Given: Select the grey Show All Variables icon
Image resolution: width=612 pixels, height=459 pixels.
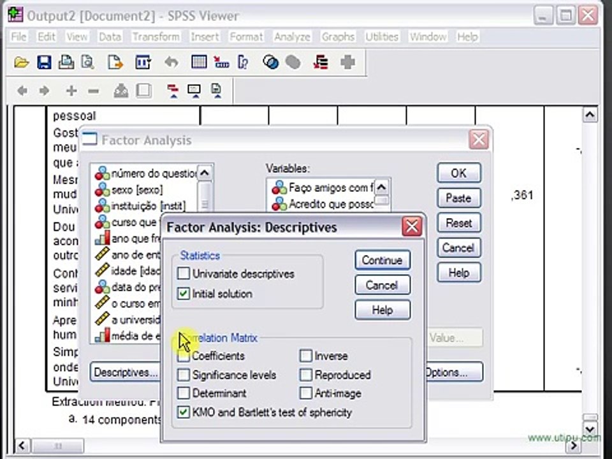Looking at the screenshot, I should (293, 62).
